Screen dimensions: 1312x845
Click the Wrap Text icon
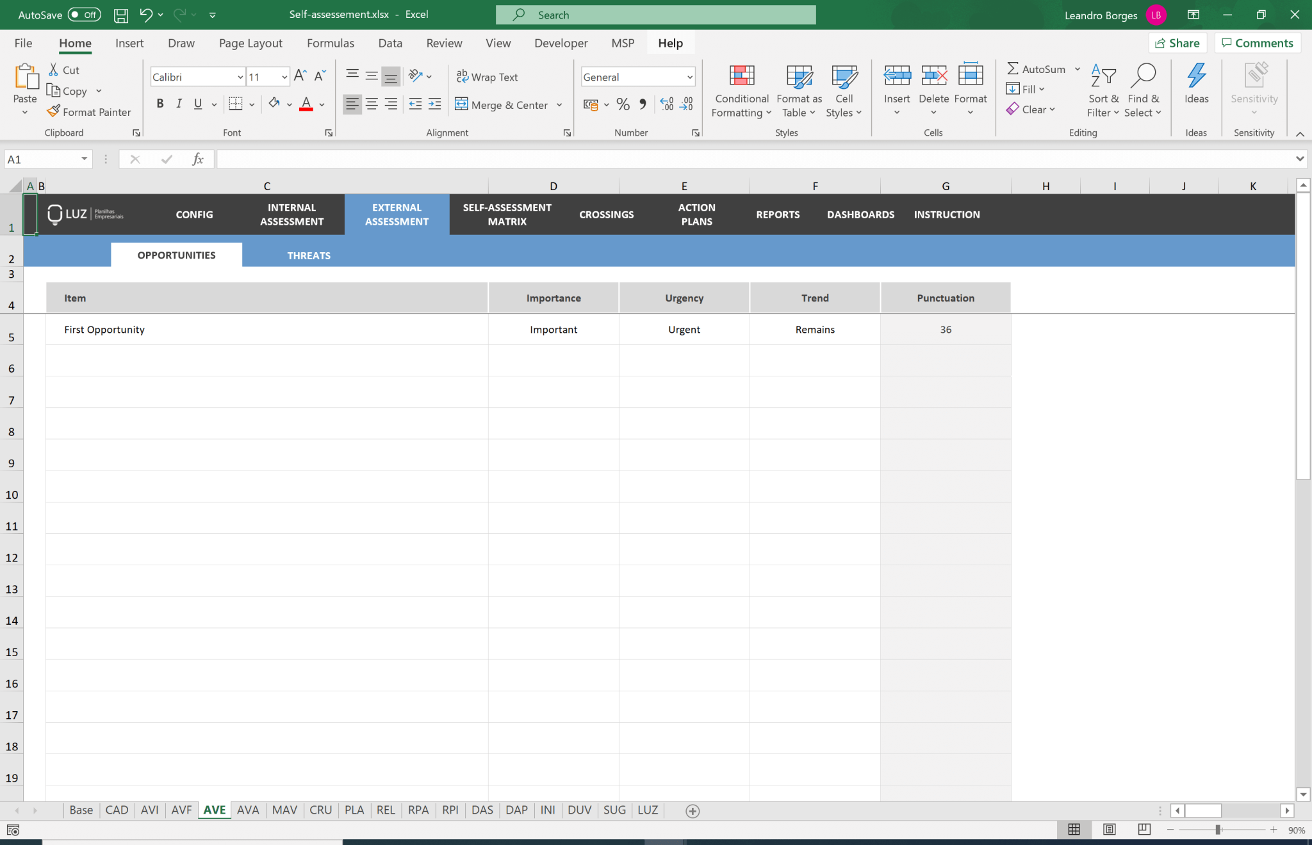click(x=462, y=76)
